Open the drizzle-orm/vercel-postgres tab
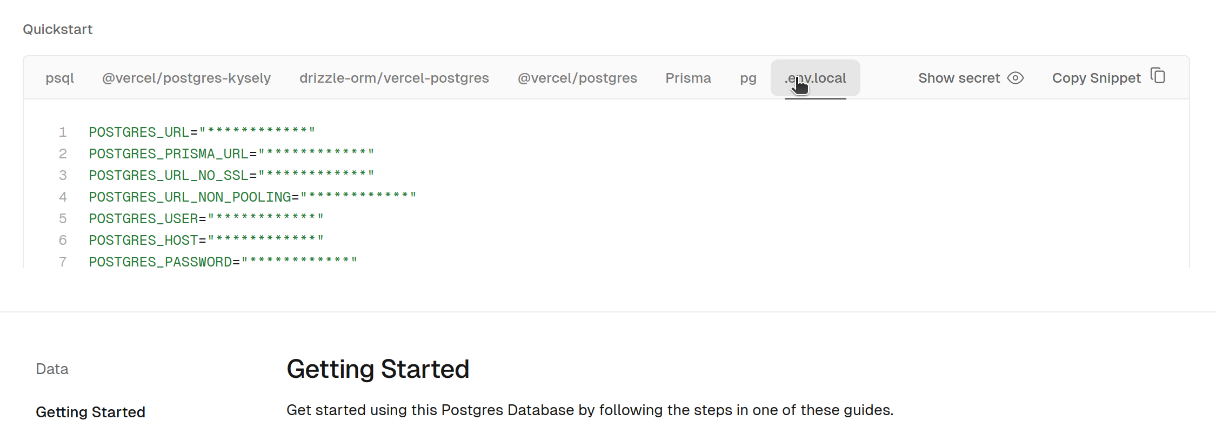The image size is (1216, 440). (394, 78)
